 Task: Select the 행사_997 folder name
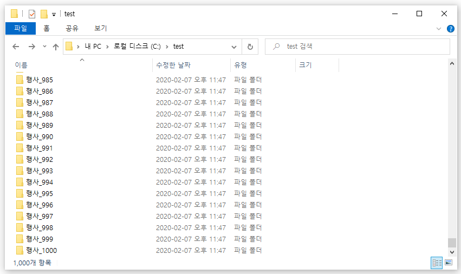40,216
